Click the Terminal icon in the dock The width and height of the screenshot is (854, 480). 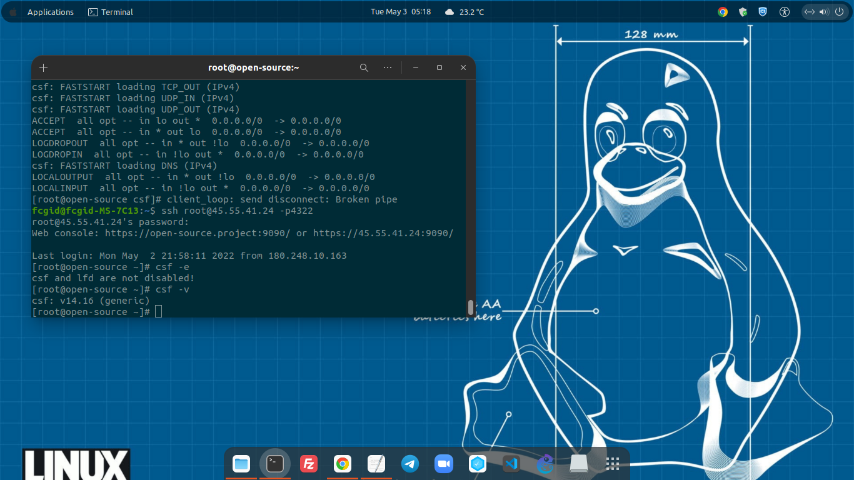[x=275, y=464]
